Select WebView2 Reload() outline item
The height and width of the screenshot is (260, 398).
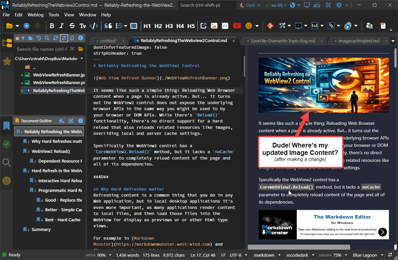[51, 151]
